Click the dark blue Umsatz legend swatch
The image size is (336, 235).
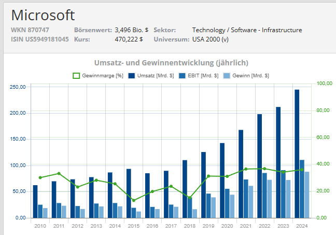point(132,76)
